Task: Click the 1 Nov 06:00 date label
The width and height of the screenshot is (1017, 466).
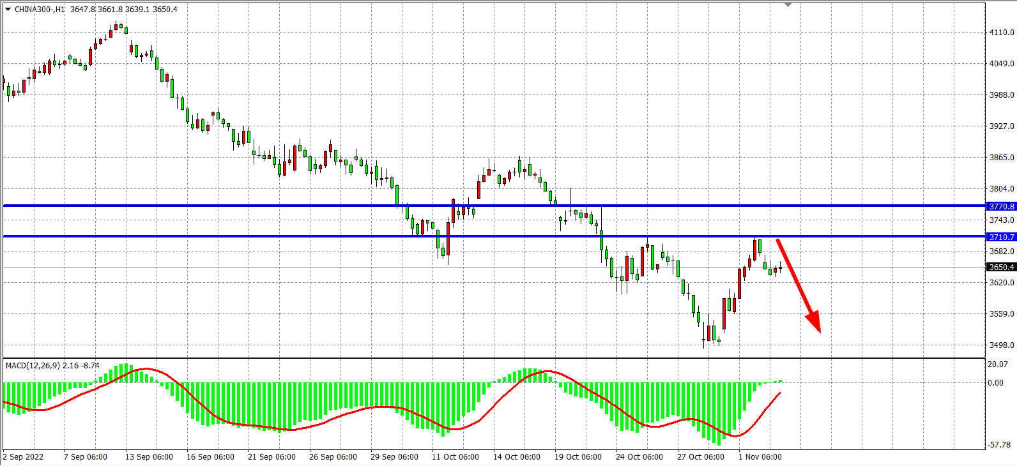Action: [760, 457]
